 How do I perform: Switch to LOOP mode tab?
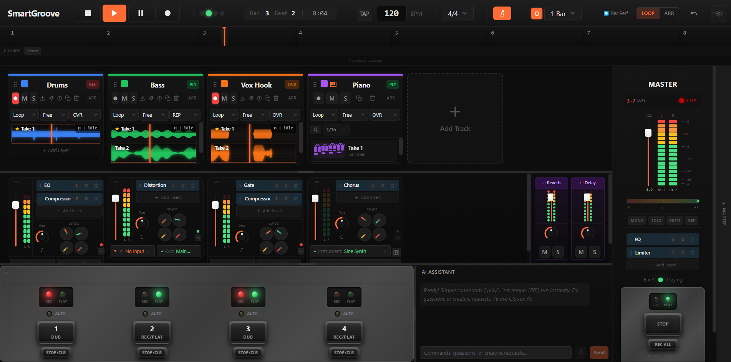648,13
